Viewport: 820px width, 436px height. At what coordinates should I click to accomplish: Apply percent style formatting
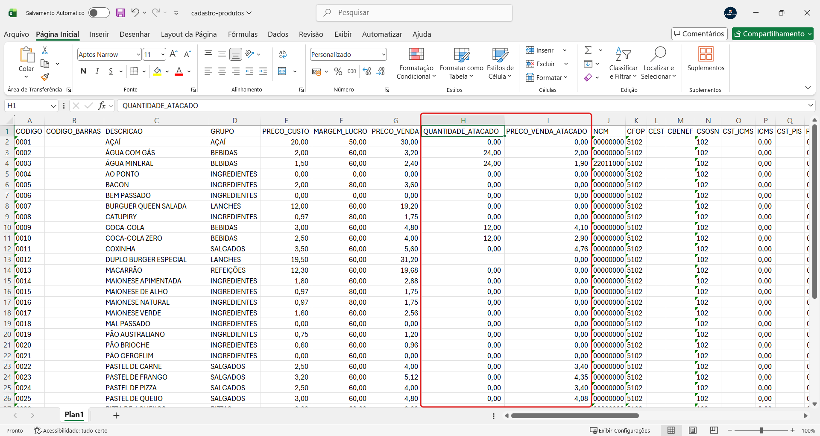(x=338, y=71)
